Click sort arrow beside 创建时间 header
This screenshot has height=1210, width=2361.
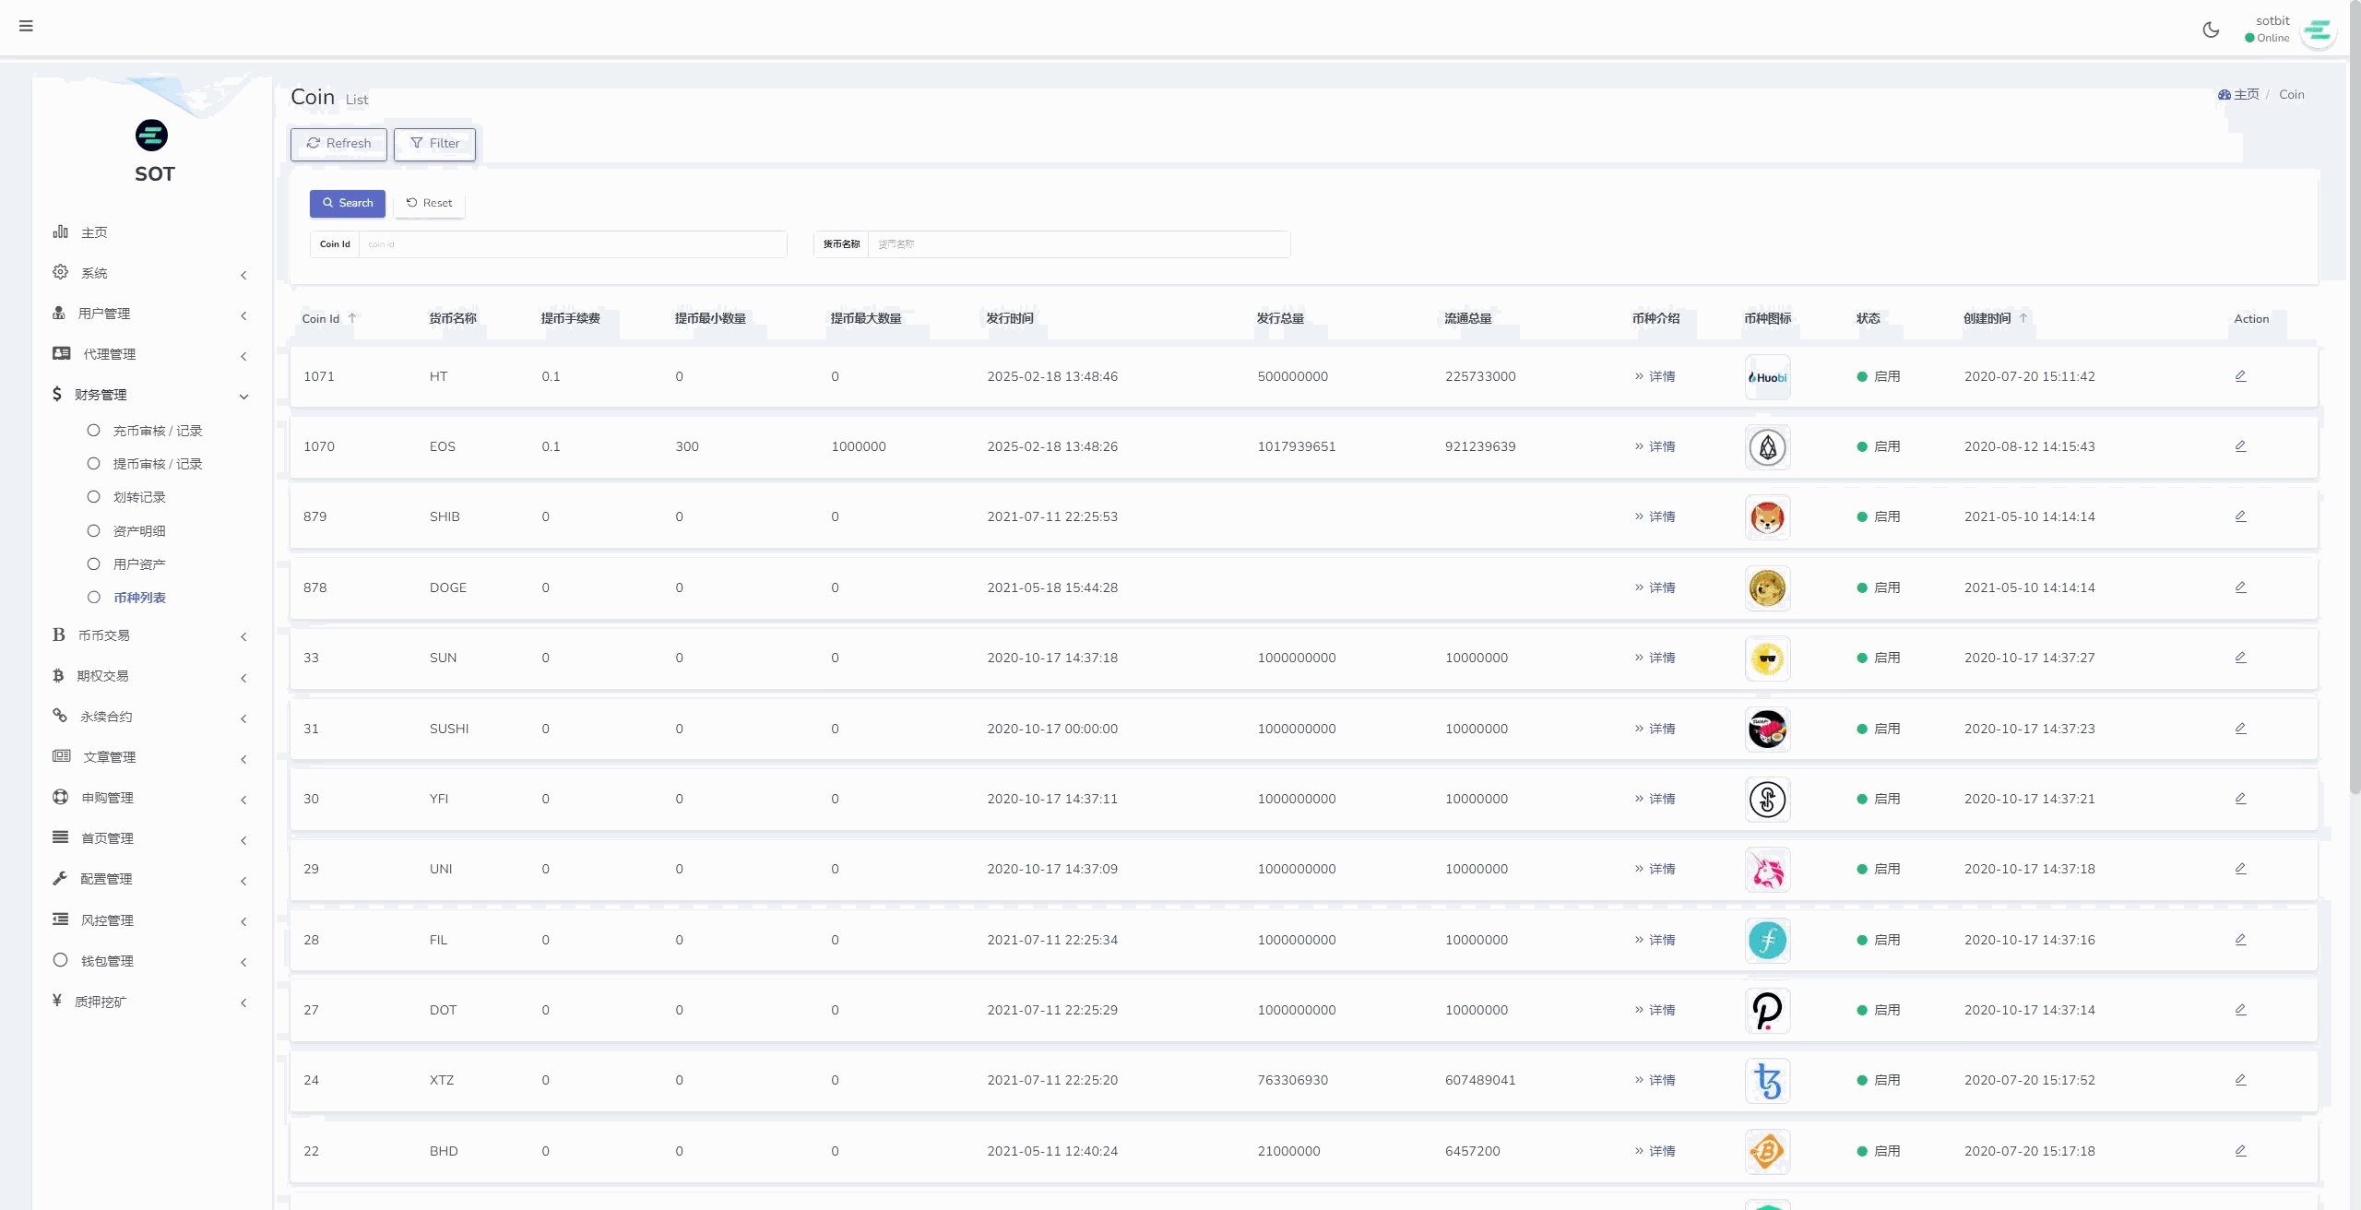(x=2023, y=318)
